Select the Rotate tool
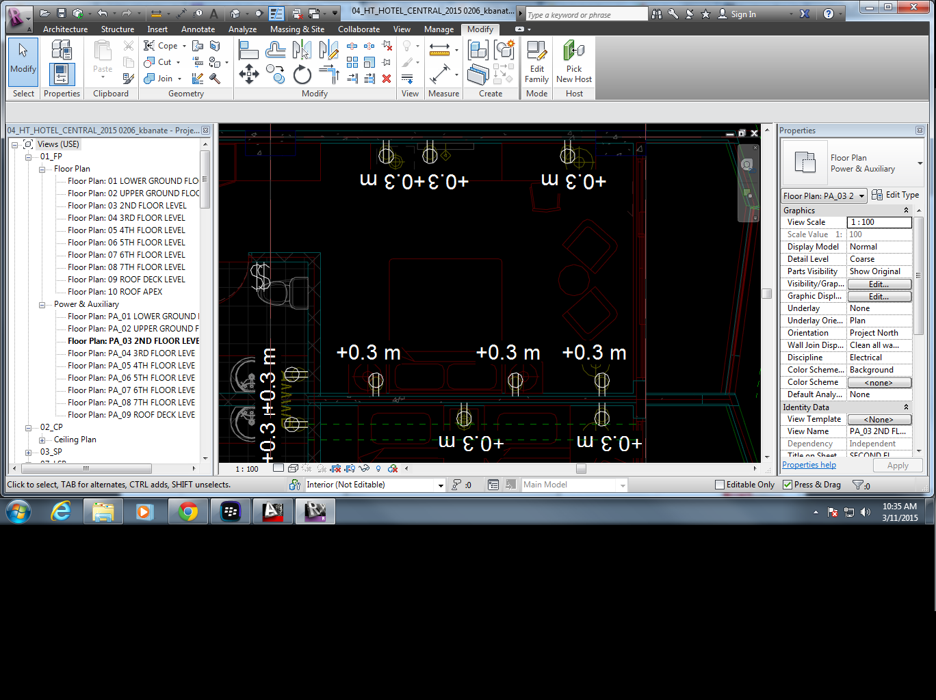The height and width of the screenshot is (700, 936). pyautogui.click(x=302, y=75)
